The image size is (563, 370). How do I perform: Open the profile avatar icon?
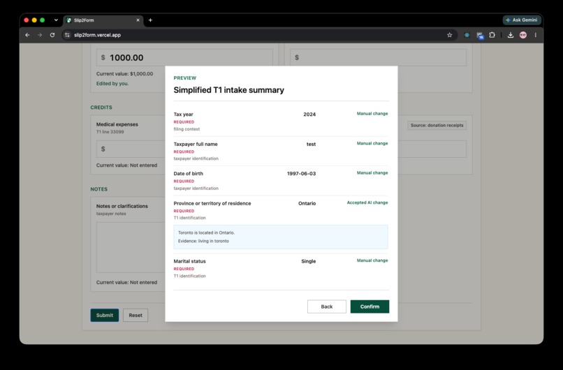[x=523, y=35]
